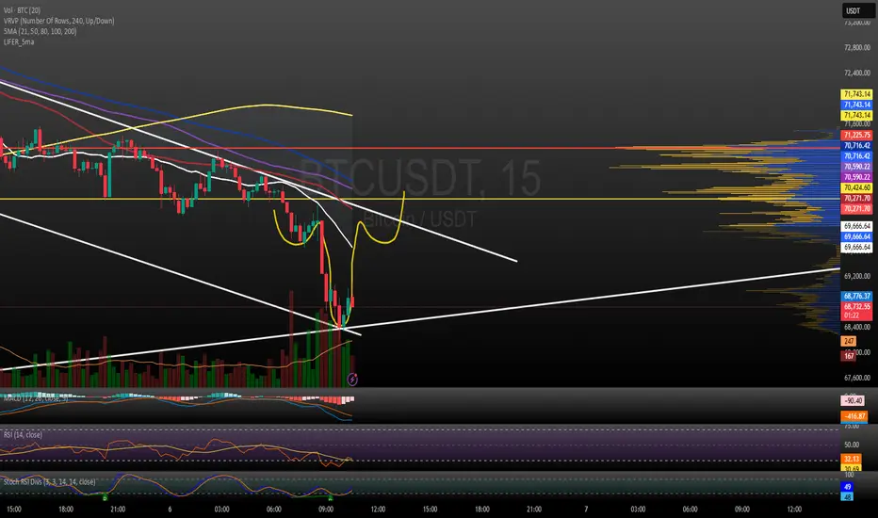Click the yellow 70,424.60 price label
This screenshot has height=518, width=878.
pyautogui.click(x=856, y=187)
